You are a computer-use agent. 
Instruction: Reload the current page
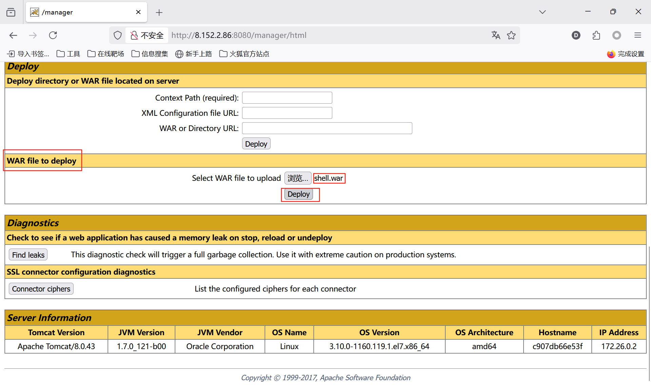click(53, 35)
